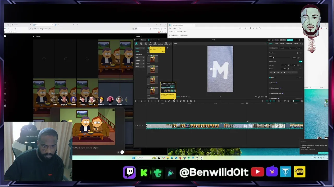Adjust the Scale slider handle
This screenshot has width=334, height=187.
tap(274, 58)
